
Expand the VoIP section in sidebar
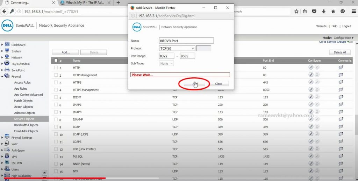pyautogui.click(x=2, y=144)
